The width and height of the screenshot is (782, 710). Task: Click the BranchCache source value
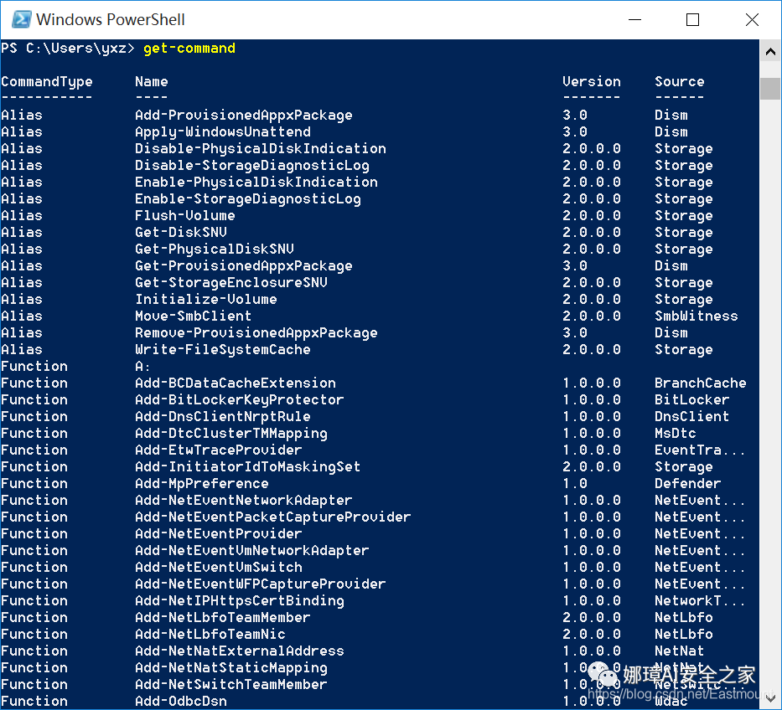click(x=700, y=383)
